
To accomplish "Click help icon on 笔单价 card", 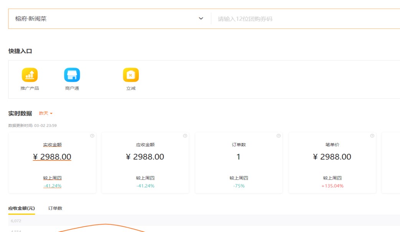I will (x=372, y=136).
